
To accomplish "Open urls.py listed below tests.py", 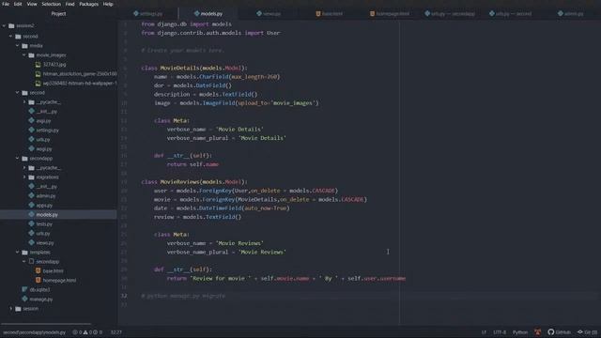I will [x=43, y=234].
